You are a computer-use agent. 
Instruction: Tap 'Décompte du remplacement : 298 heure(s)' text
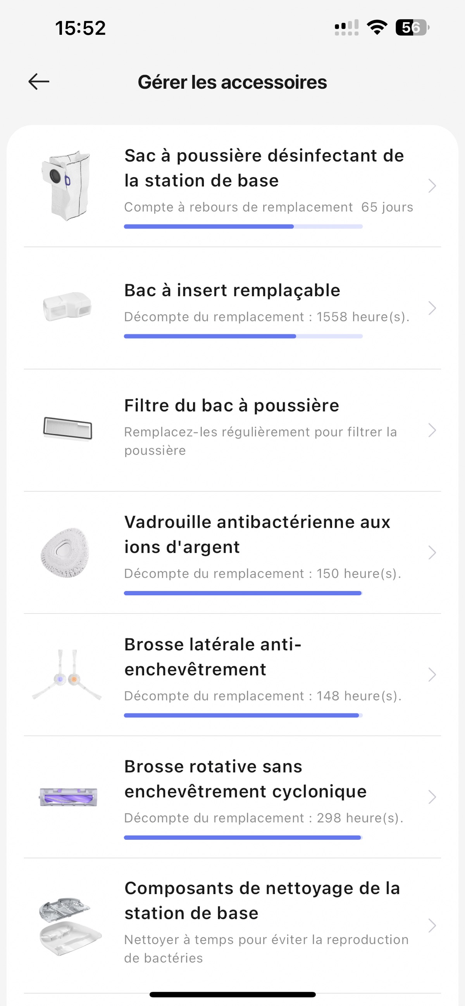pyautogui.click(x=263, y=818)
